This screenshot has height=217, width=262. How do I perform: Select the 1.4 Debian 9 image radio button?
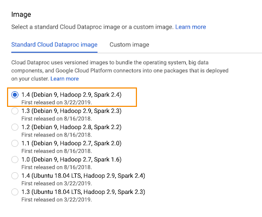(15, 94)
